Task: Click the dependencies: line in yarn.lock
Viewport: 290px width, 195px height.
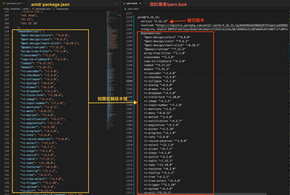Action: [x=151, y=33]
